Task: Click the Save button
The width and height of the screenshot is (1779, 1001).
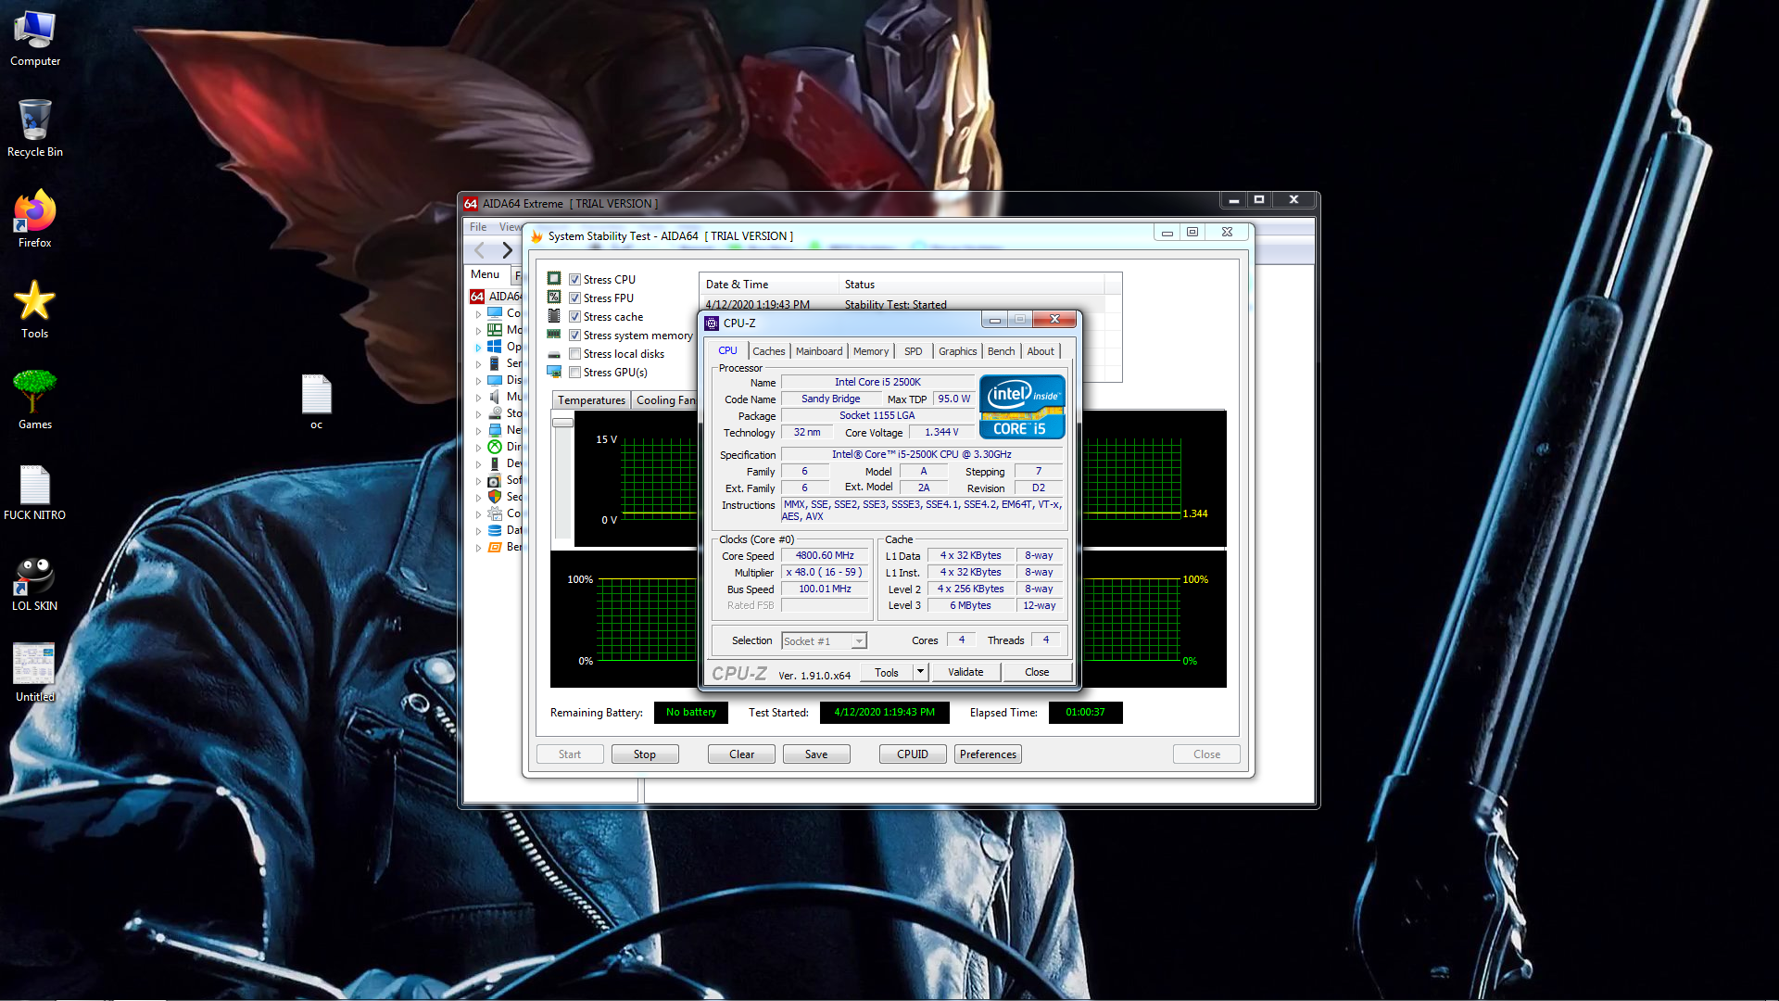Action: (x=816, y=754)
